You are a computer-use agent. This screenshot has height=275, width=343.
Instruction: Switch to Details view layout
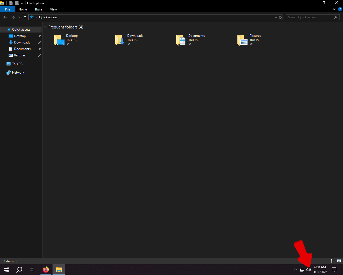333,261
